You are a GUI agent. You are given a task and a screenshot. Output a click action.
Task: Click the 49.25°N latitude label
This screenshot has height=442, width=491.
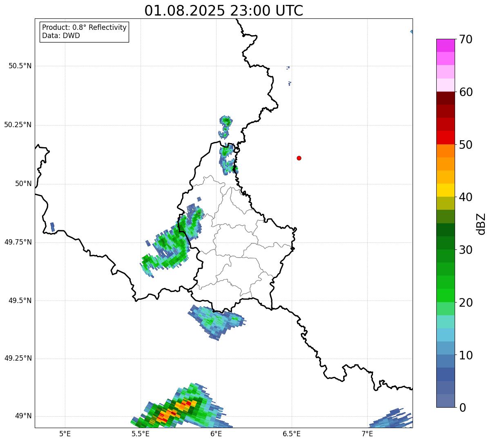pos(18,358)
